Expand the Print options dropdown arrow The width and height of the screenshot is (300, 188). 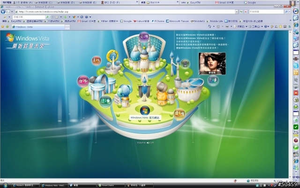pyautogui.click(x=231, y=27)
